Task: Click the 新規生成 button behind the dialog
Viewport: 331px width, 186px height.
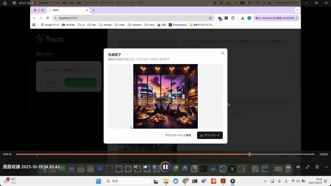Action: 51,83
